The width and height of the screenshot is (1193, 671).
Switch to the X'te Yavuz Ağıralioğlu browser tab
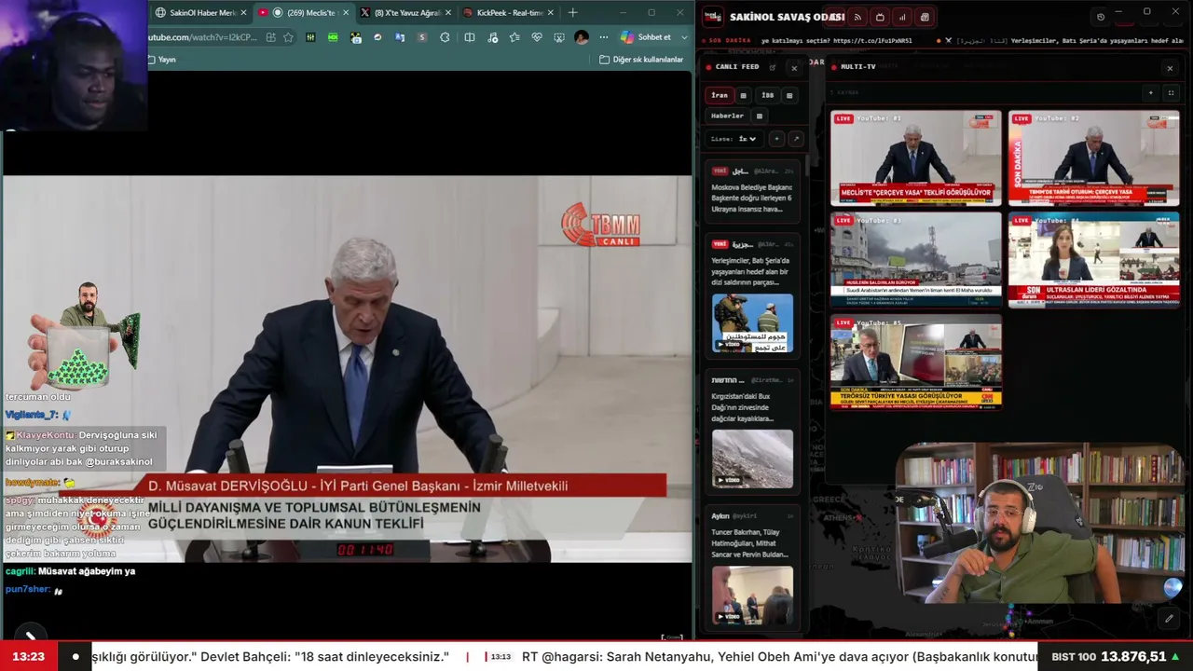point(405,13)
